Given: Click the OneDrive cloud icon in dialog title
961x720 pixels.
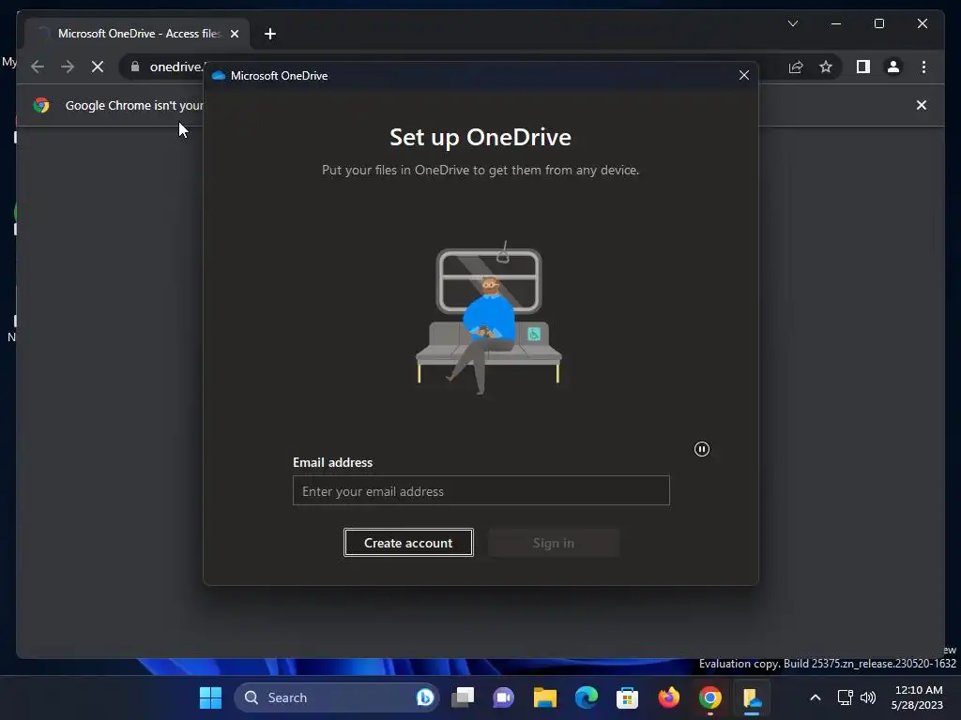Looking at the screenshot, I should click(219, 75).
